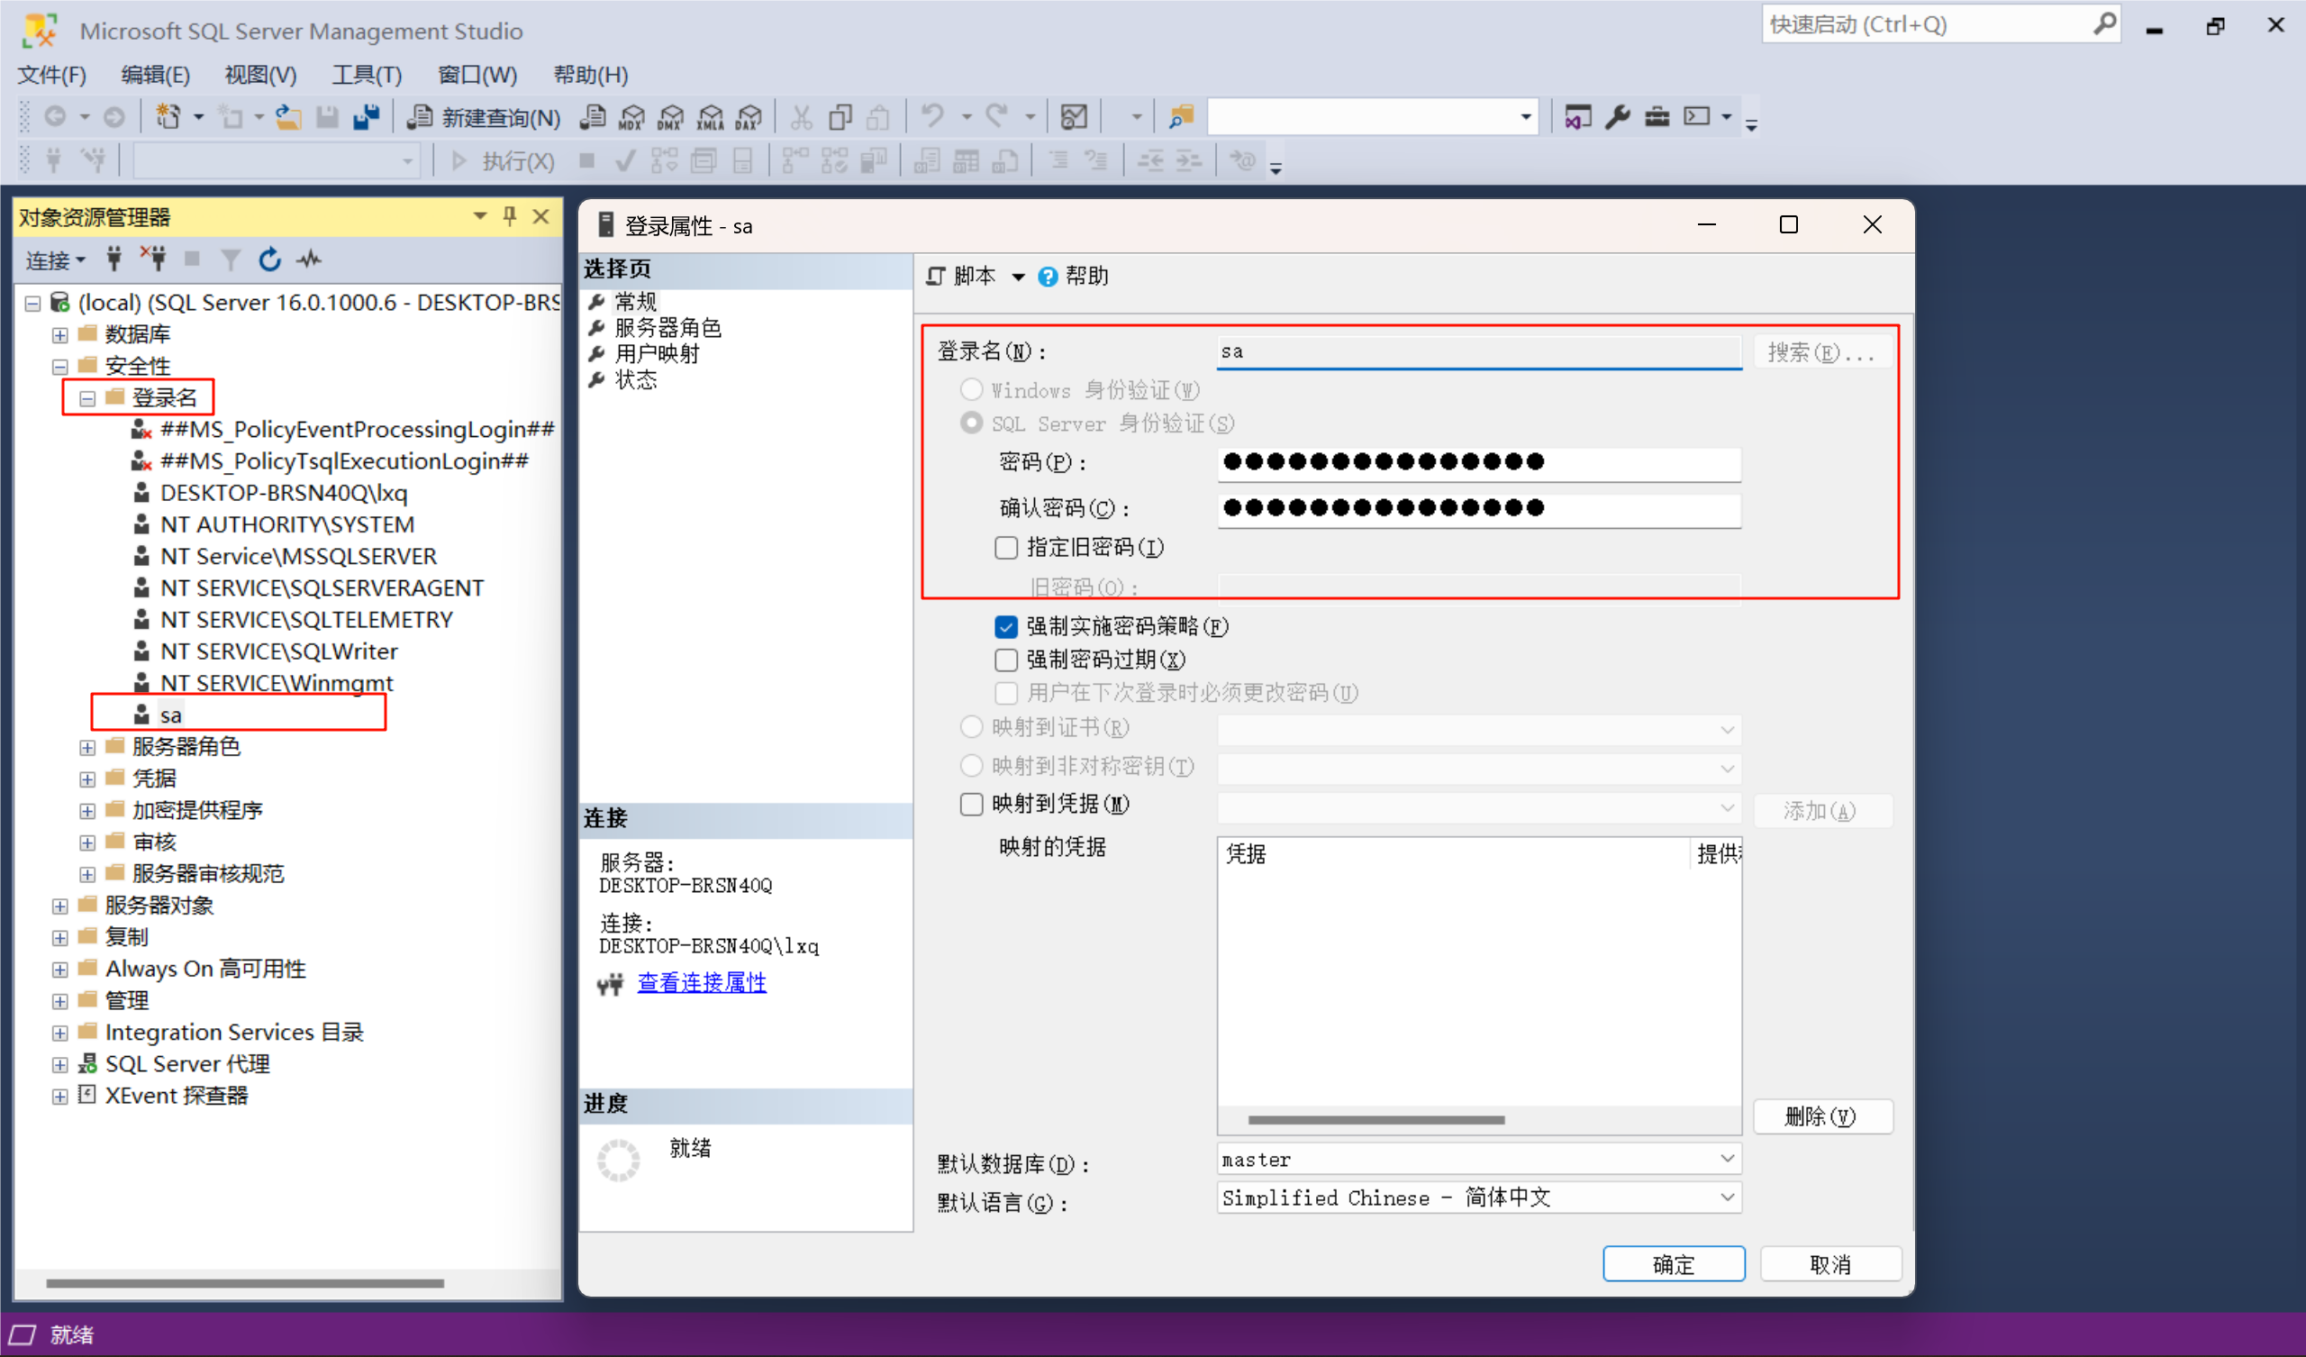
Task: Open the 工具(T) menu
Action: pos(366,74)
